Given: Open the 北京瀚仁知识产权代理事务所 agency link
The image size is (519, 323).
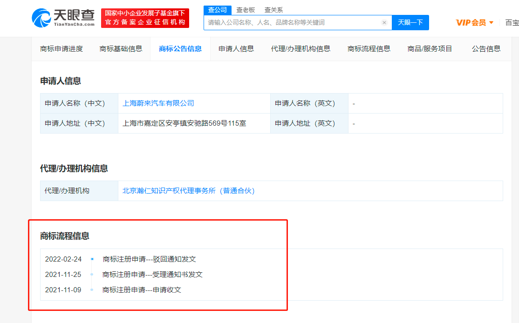Looking at the screenshot, I should coord(188,191).
